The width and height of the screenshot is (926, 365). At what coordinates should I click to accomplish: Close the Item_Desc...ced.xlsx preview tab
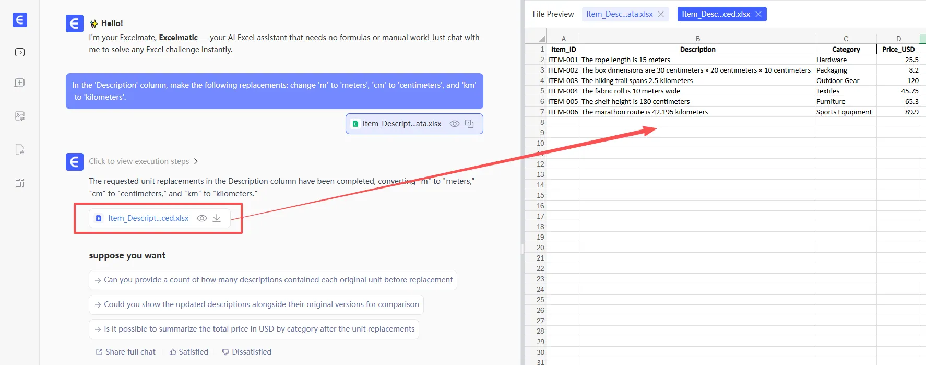(758, 14)
